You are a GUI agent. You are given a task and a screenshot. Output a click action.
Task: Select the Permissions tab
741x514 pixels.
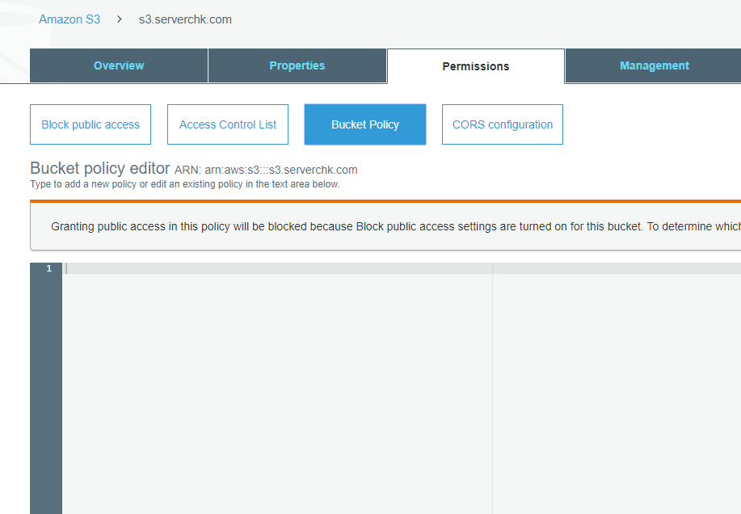[476, 66]
